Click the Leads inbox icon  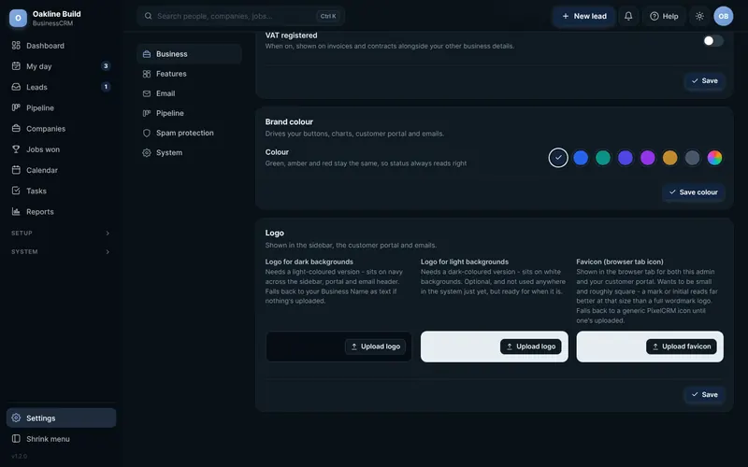click(16, 87)
